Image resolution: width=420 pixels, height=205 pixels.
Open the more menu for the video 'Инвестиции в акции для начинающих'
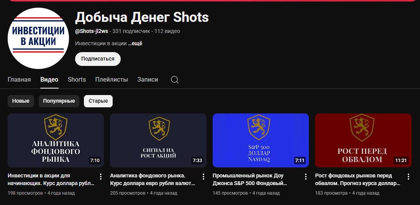tap(101, 177)
